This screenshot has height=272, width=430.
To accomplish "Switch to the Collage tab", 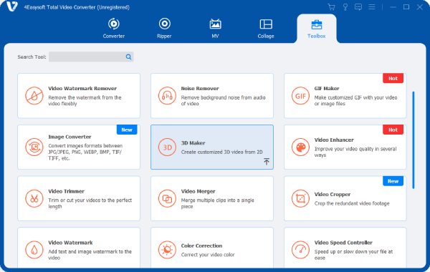I will (x=266, y=28).
